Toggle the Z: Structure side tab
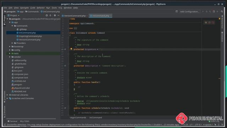 coord(5,112)
